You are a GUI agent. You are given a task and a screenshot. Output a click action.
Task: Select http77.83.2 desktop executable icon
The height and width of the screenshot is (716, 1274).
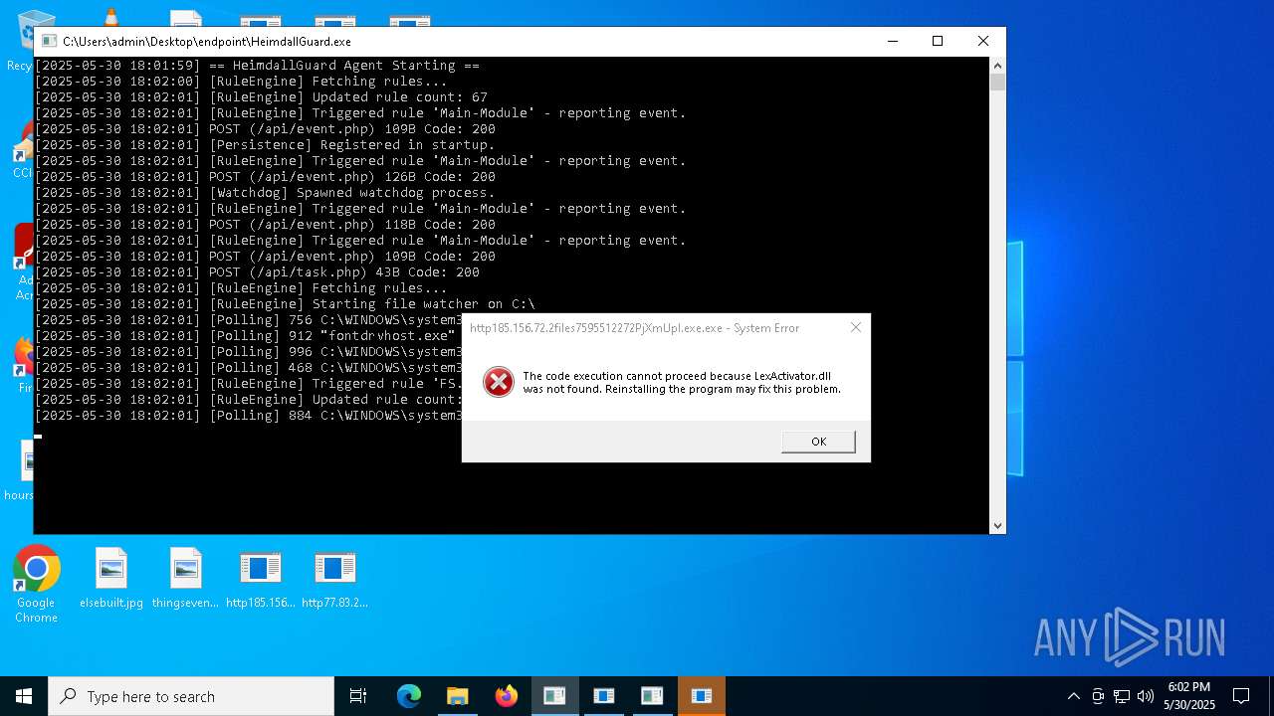pyautogui.click(x=335, y=579)
